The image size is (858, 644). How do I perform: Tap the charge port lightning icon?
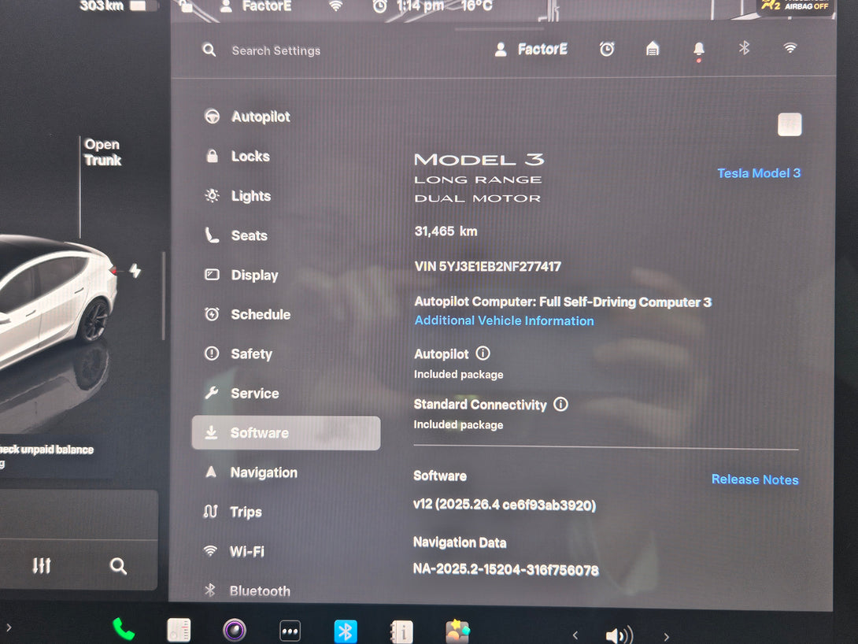pyautogui.click(x=135, y=272)
